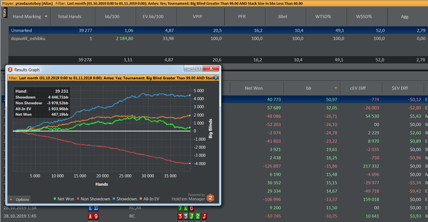This screenshot has height=222, width=428.
Task: Close the Results Graph window
Action: [211, 68]
